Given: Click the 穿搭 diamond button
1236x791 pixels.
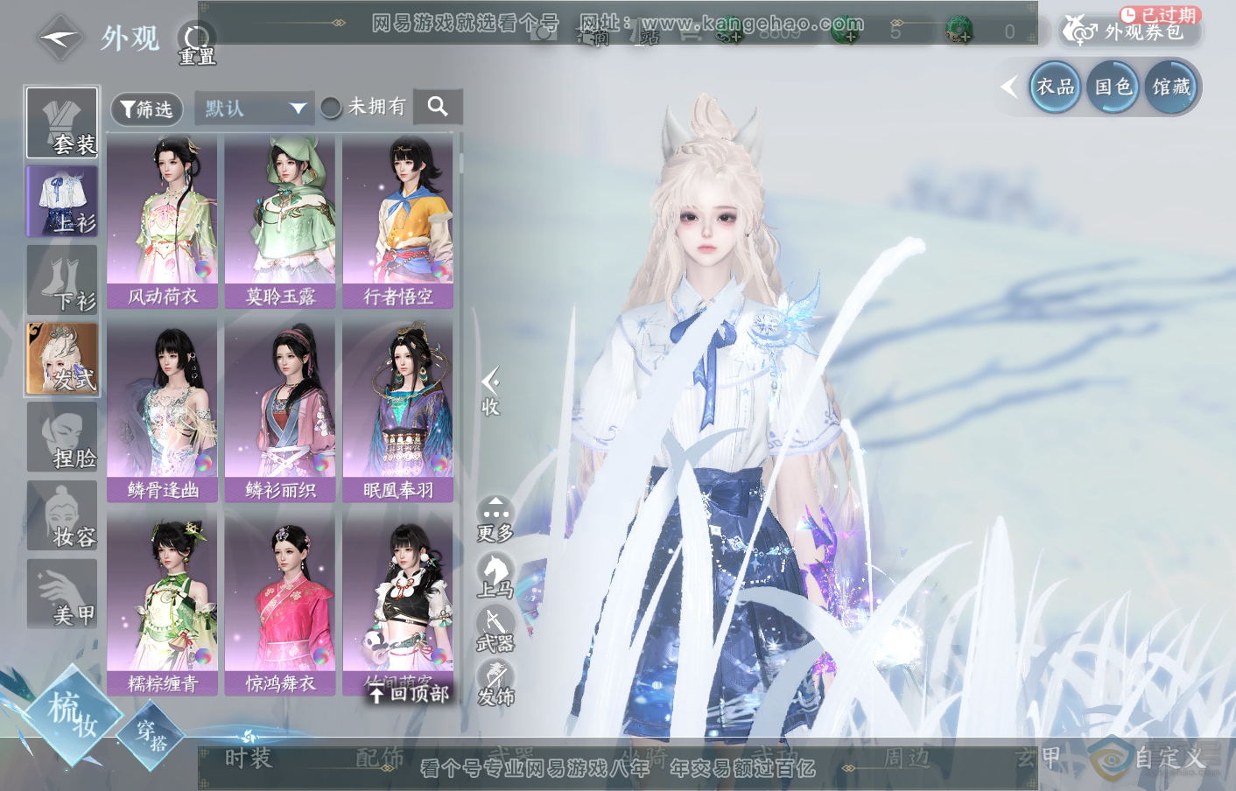Looking at the screenshot, I should pyautogui.click(x=152, y=735).
